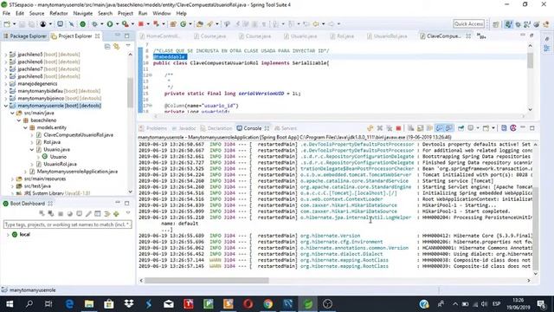Screen dimensions: 554x312
Task: Click the Spring Tool Suite taskbar icon
Action: coord(308,304)
